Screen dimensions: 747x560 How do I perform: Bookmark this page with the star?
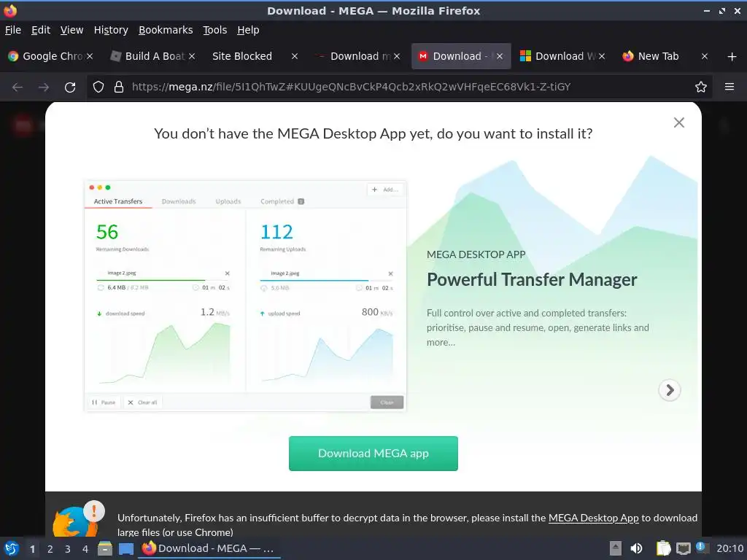701,87
